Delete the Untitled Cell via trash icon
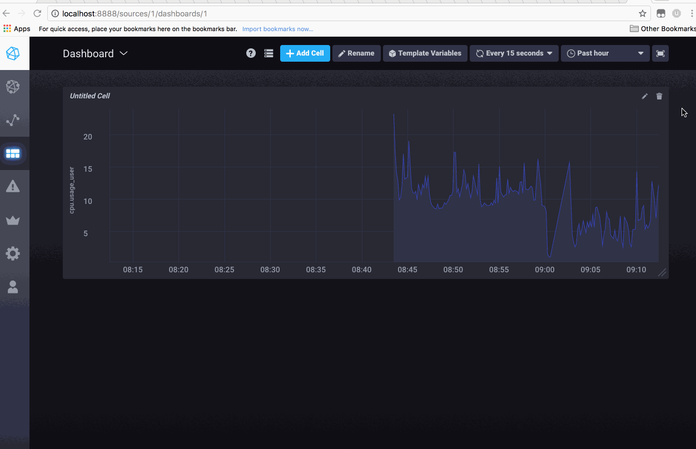696x449 pixels. tap(659, 96)
